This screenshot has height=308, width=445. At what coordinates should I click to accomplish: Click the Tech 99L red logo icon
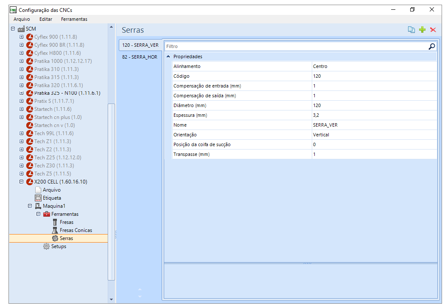click(x=30, y=133)
